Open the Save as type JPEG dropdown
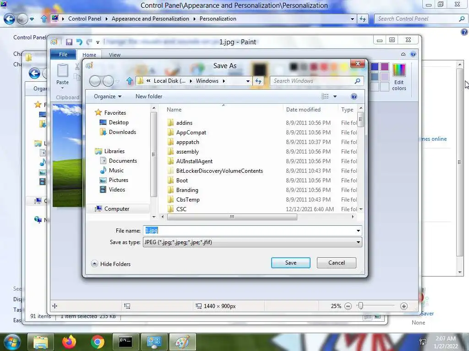The image size is (469, 351). 252,242
